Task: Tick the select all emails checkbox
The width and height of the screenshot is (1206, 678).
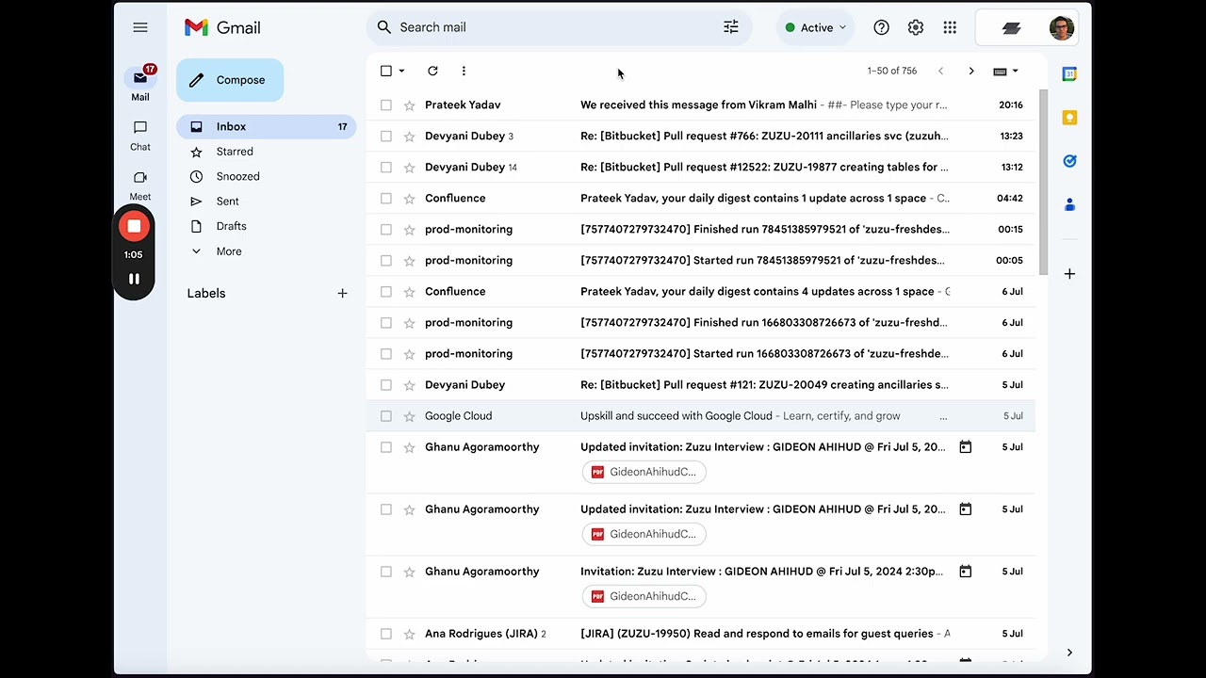Action: click(386, 71)
